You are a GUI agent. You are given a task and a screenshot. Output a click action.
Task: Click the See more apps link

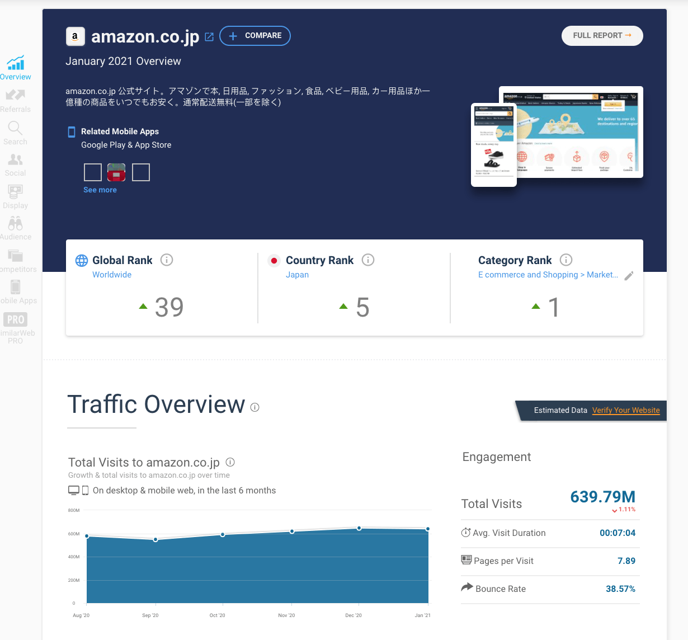point(100,190)
